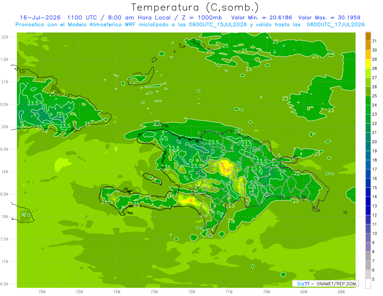Click the colorbar tick label "20"
The height and width of the screenshot is (296, 383).
click(x=375, y=141)
